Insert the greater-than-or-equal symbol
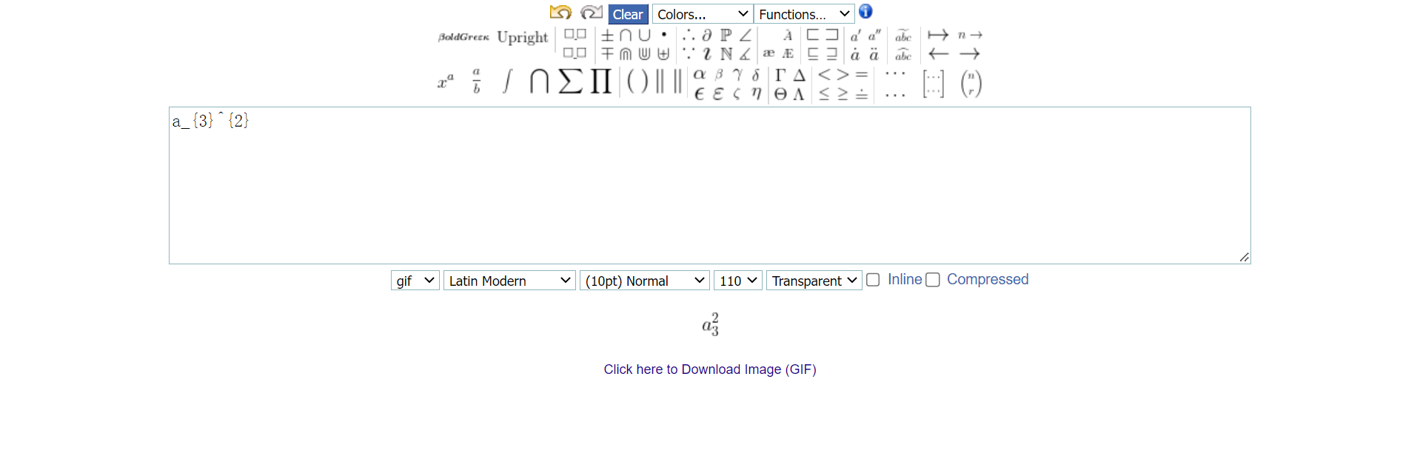1420x462 pixels. pyautogui.click(x=843, y=94)
